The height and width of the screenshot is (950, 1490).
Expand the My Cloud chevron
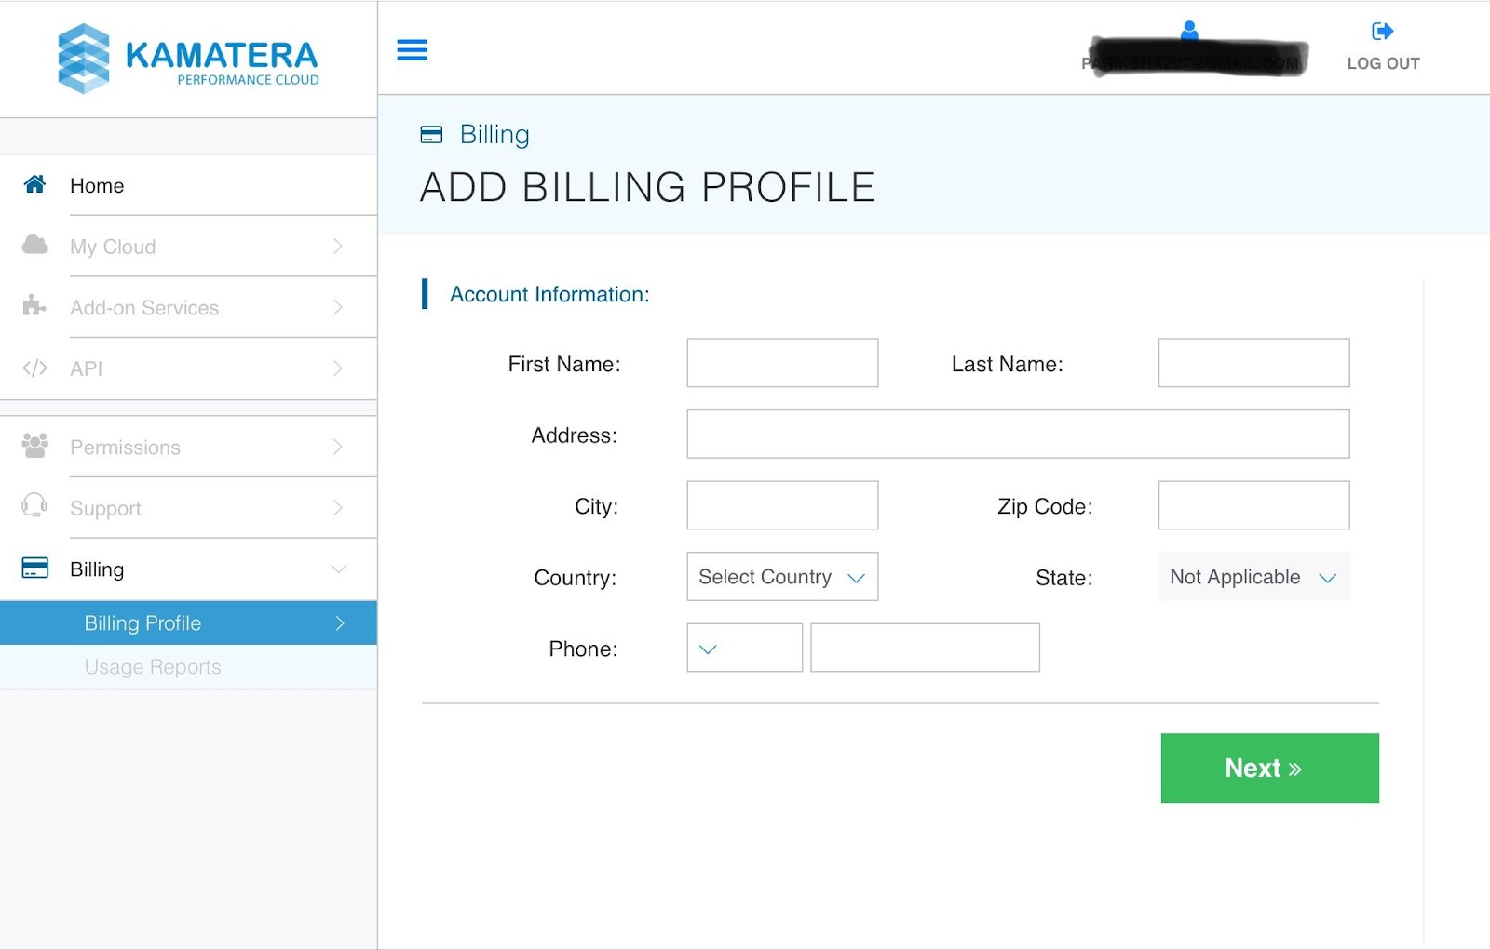338,247
